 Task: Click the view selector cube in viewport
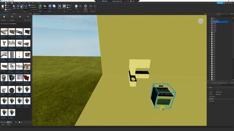click(x=201, y=21)
